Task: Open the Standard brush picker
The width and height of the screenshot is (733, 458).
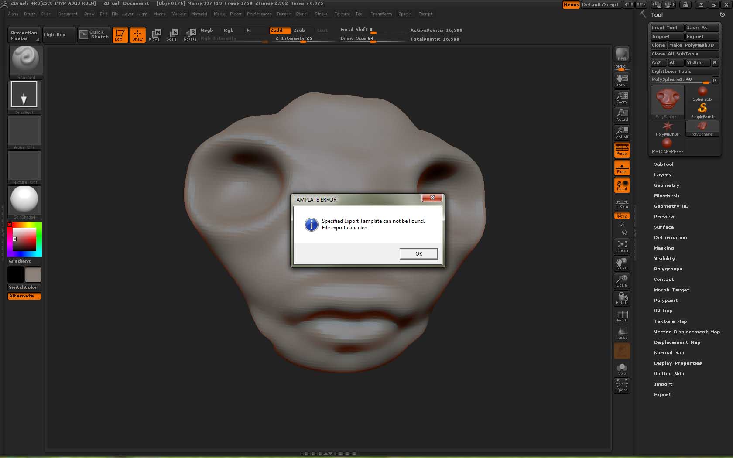Action: coord(26,63)
